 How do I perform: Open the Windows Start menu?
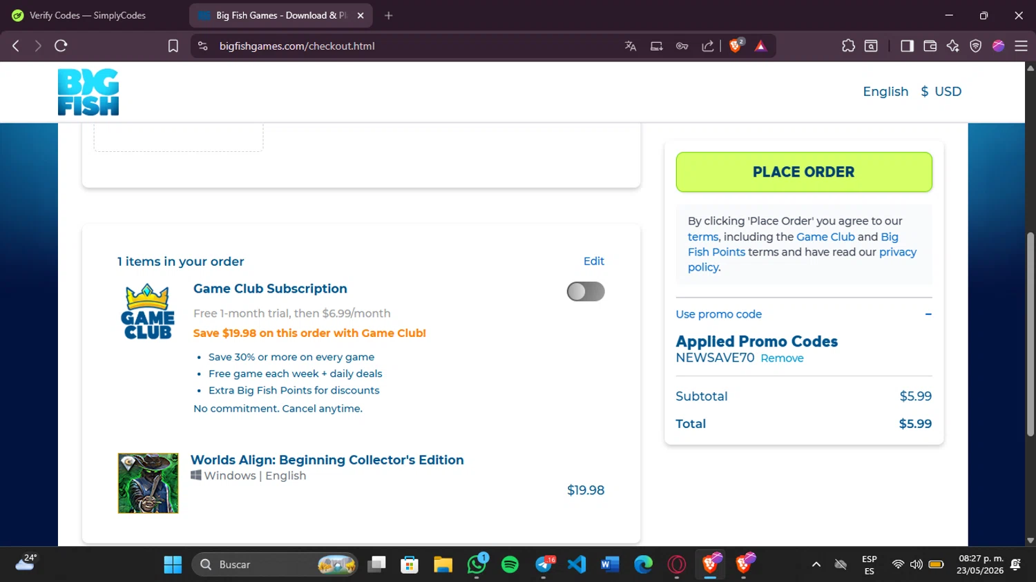(x=173, y=565)
